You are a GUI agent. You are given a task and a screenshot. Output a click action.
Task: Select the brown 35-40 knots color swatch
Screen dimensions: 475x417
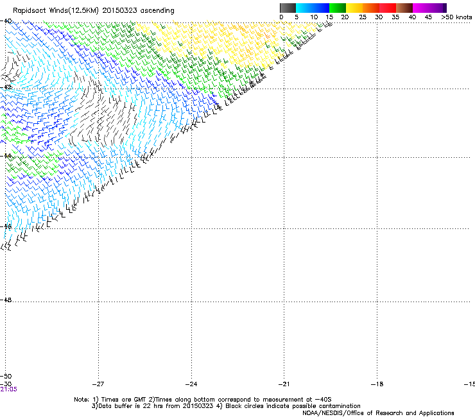click(x=404, y=8)
